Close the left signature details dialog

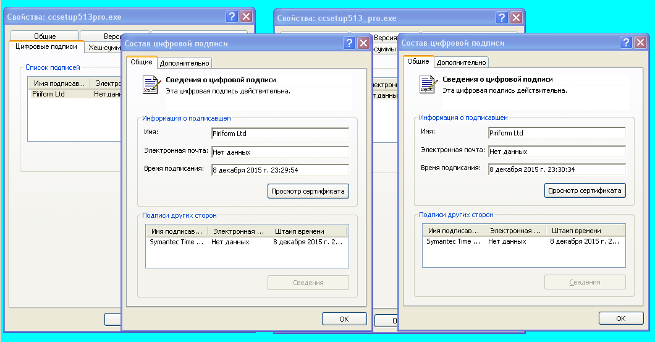pos(364,43)
